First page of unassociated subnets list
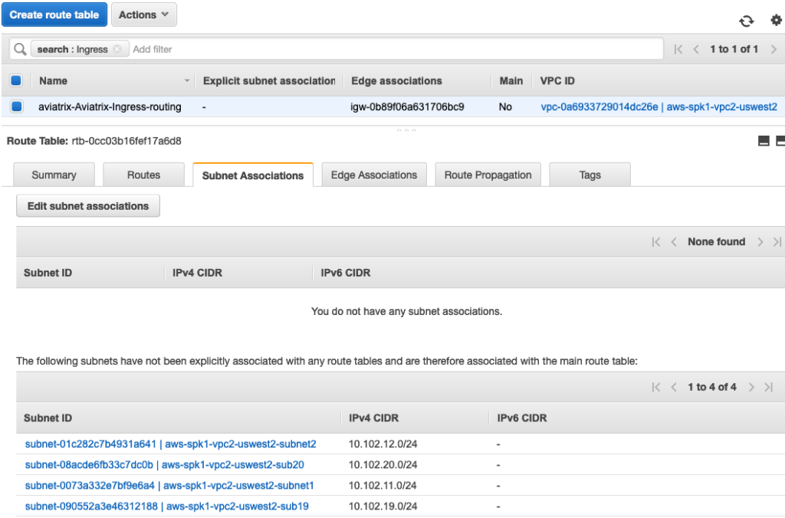This screenshot has width=785, height=518. [656, 388]
